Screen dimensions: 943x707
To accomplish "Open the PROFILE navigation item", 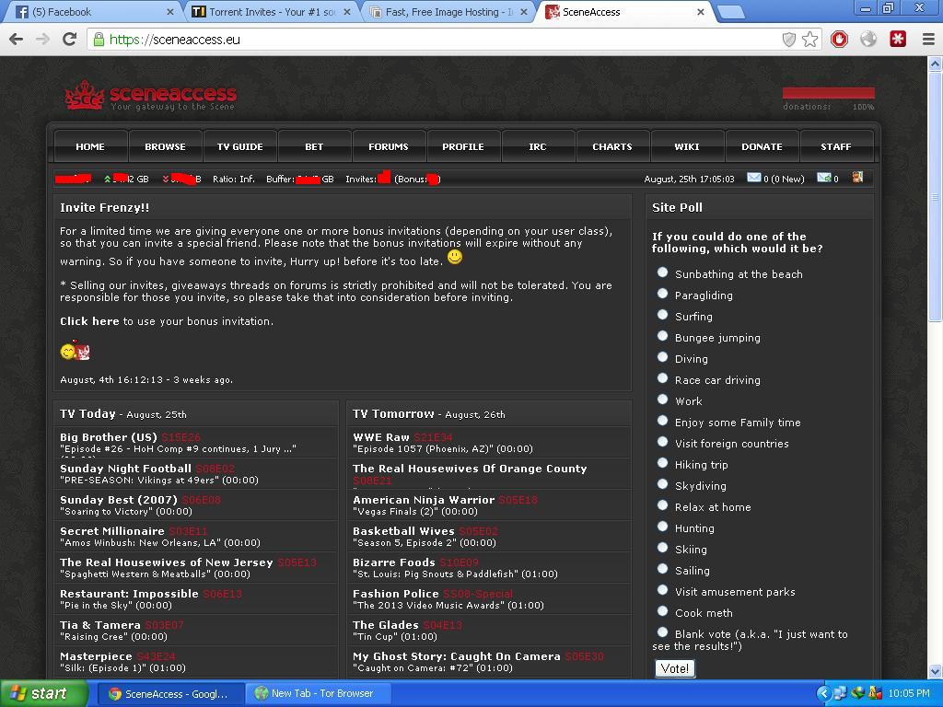I will [463, 146].
